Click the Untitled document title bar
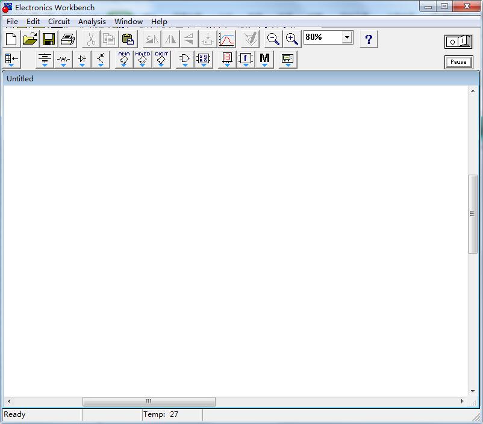Screen dimensions: 483x424 click(x=241, y=78)
